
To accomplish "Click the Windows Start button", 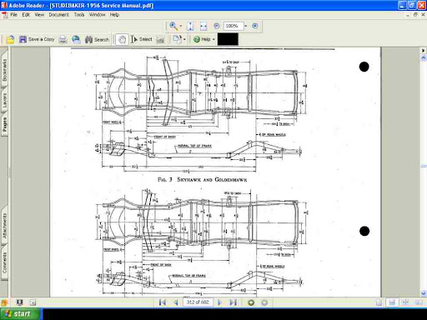I will pyautogui.click(x=22, y=314).
